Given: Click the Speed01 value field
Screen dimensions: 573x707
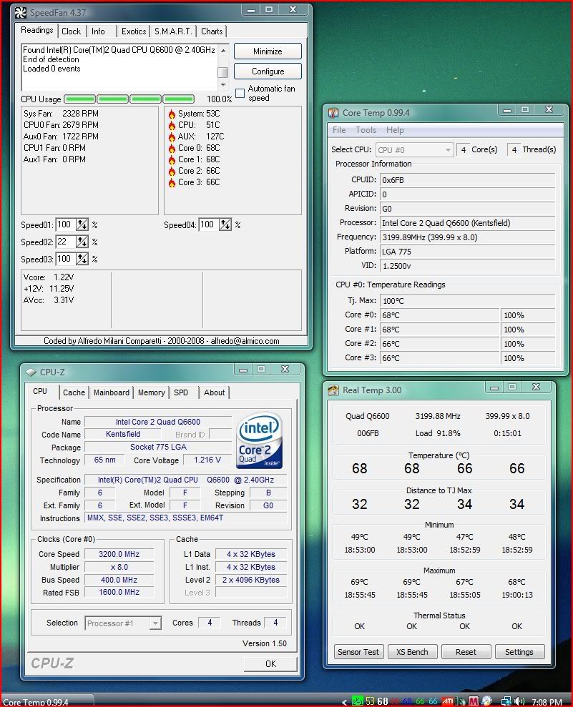Looking at the screenshot, I should [x=65, y=224].
